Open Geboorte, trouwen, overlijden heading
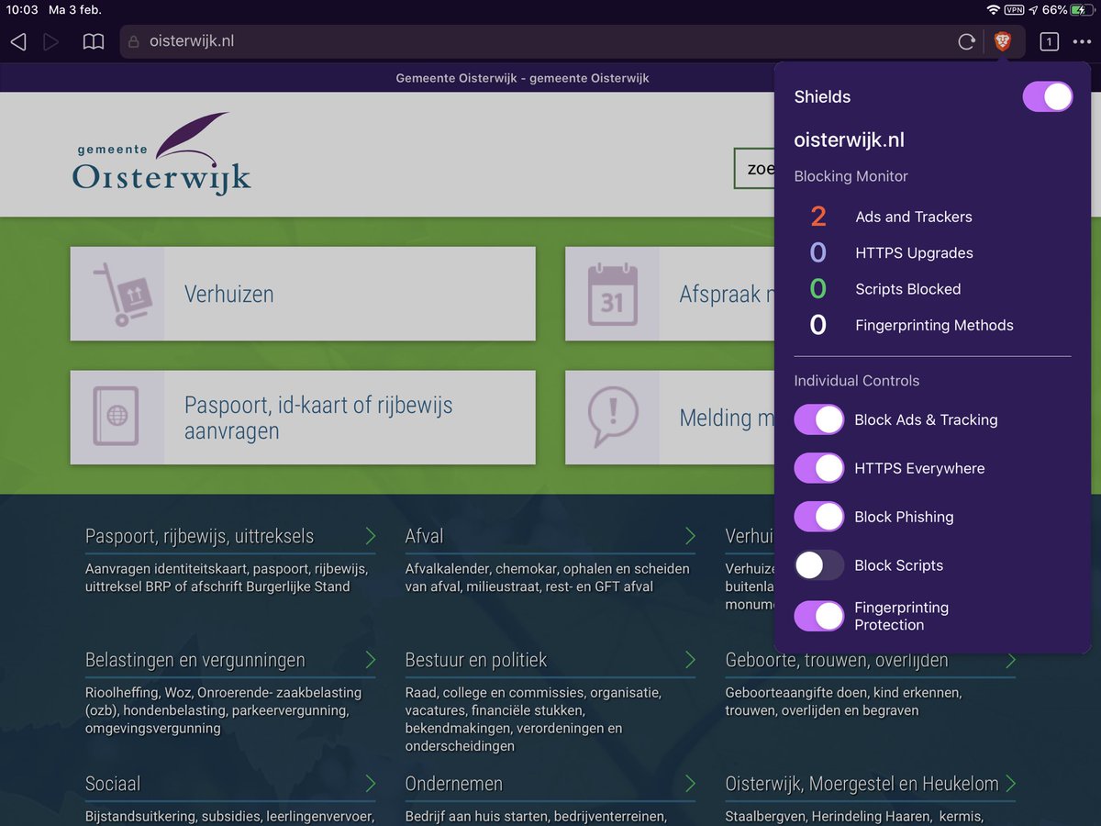 [837, 660]
